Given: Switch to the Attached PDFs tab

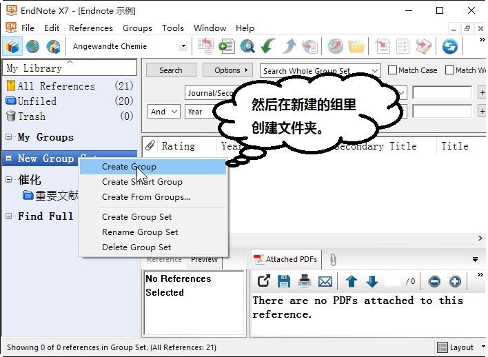Looking at the screenshot, I should (x=286, y=259).
